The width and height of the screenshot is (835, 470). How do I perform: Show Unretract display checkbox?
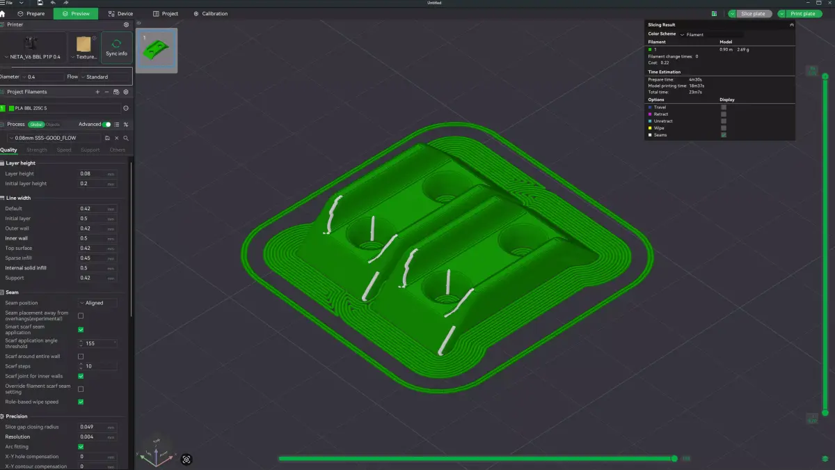pos(724,121)
